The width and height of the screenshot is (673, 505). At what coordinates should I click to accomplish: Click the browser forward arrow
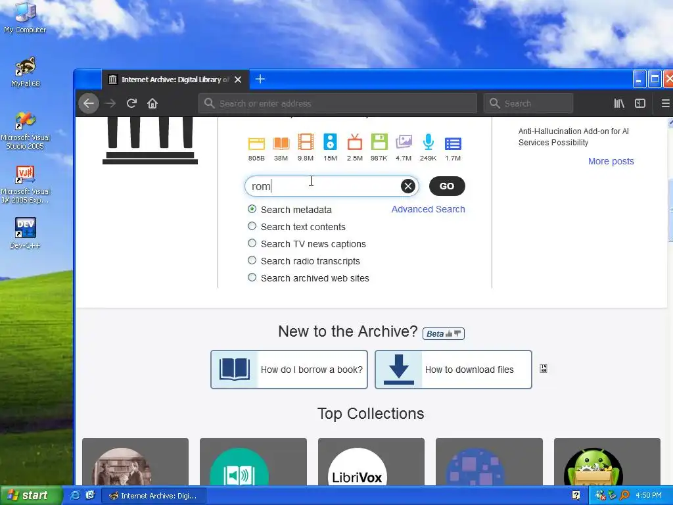click(110, 103)
